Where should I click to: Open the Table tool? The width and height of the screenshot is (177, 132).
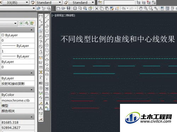[47, 99]
